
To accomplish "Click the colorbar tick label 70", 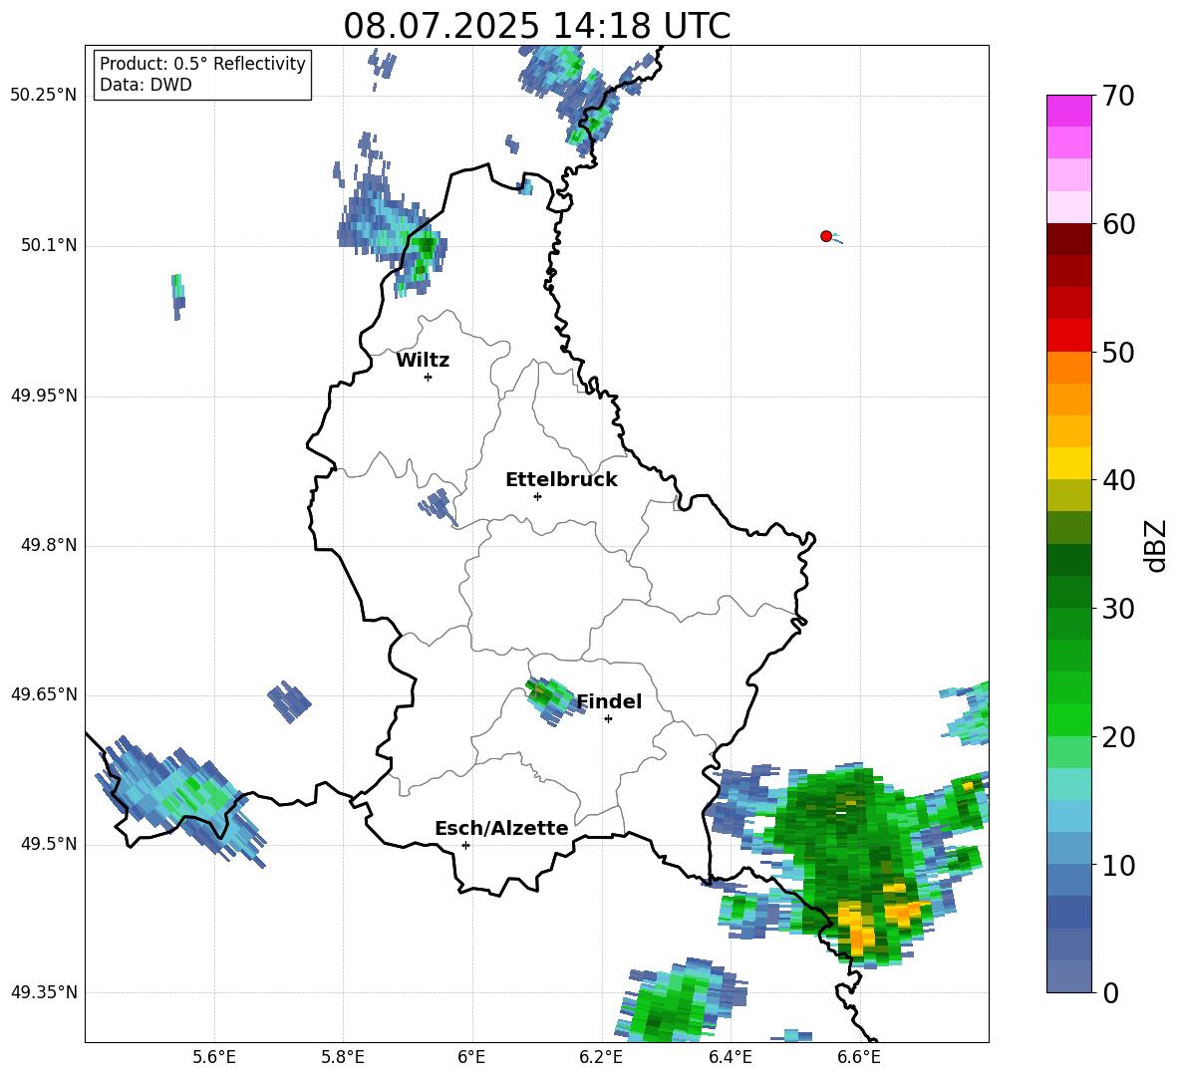I will point(1118,97).
